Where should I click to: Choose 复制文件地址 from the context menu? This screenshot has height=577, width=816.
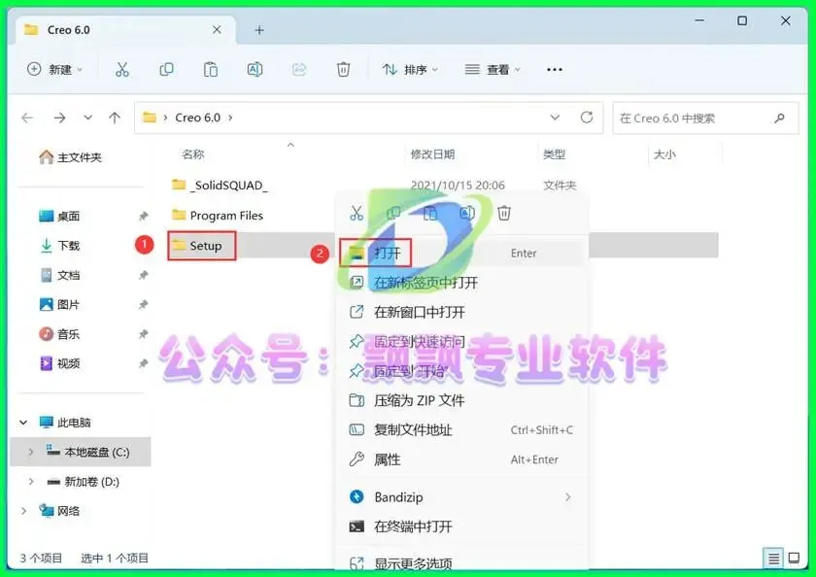coord(461,430)
